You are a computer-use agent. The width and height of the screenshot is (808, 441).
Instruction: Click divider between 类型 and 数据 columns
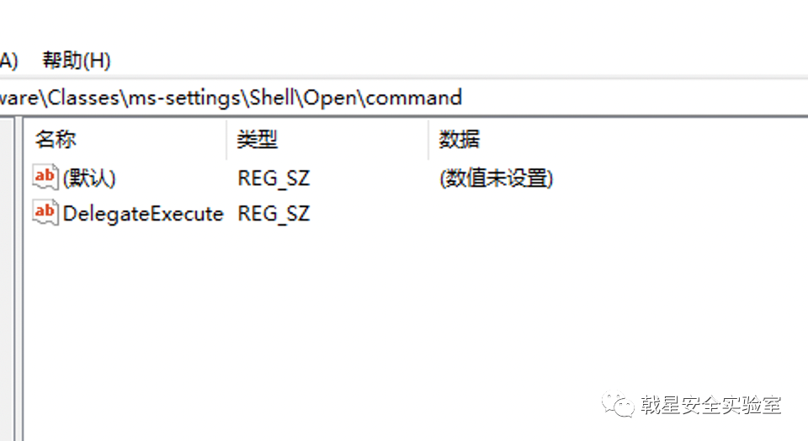428,140
